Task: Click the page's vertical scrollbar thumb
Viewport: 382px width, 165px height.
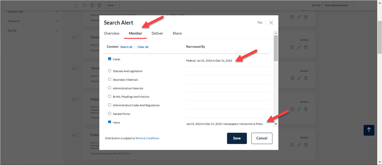Action: (x=379, y=37)
